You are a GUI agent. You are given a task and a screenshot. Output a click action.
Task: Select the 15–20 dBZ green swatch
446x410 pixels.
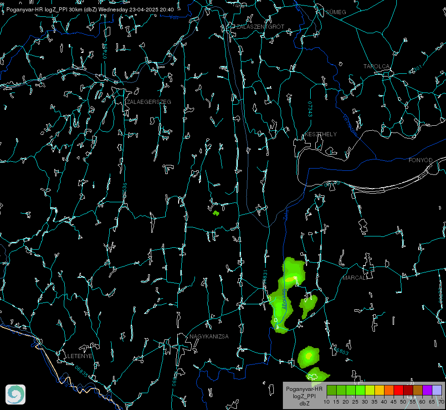tap(341, 390)
